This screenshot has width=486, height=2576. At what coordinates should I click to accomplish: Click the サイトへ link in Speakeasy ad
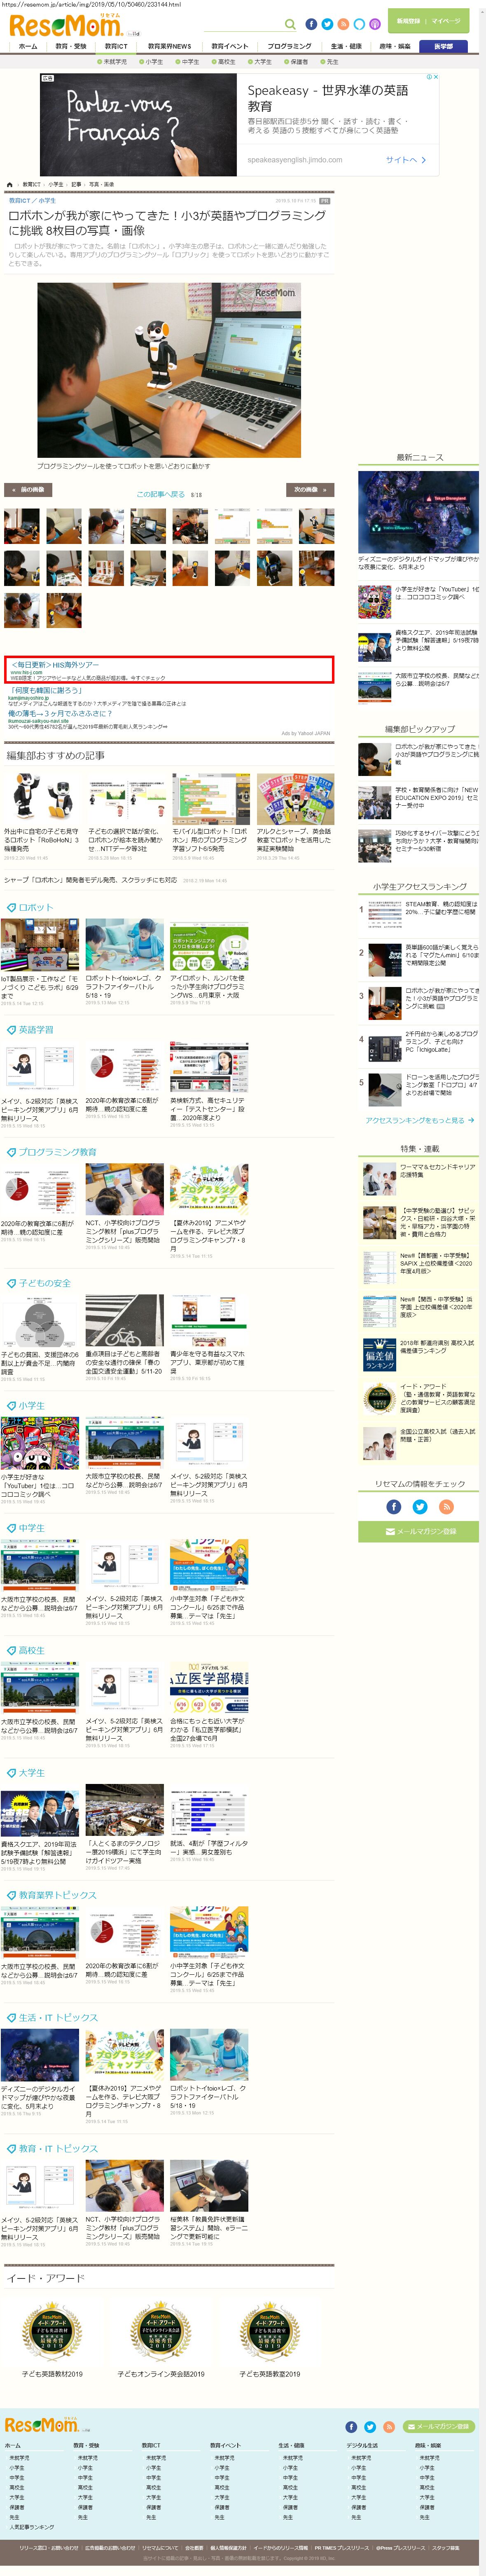pyautogui.click(x=406, y=160)
